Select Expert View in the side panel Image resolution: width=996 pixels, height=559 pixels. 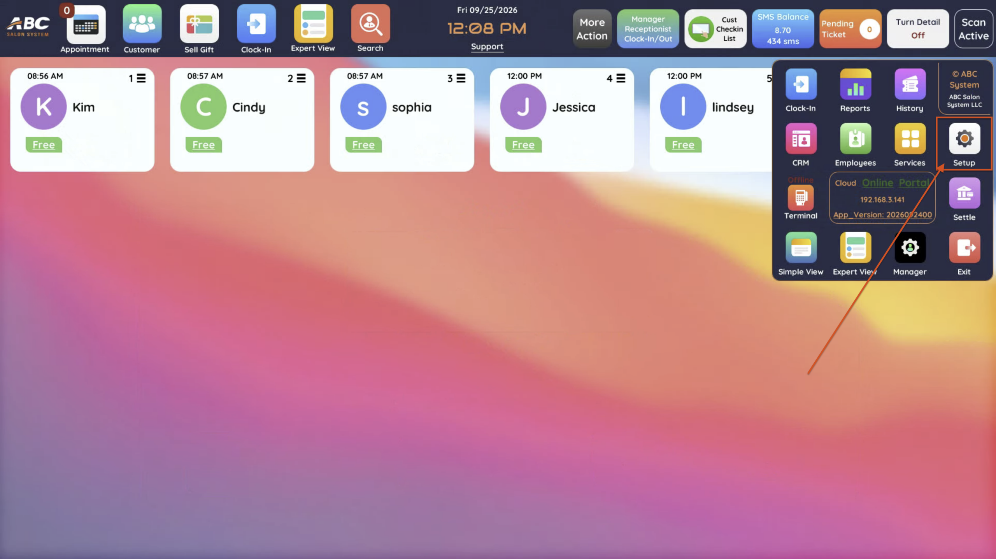(855, 247)
